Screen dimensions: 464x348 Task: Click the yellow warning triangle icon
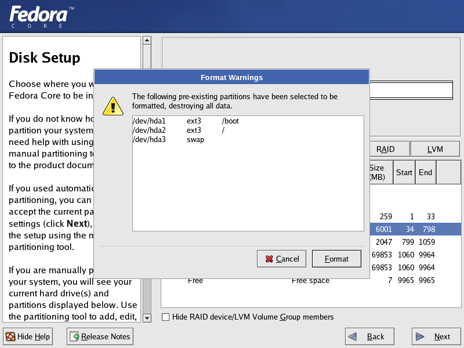[x=113, y=106]
